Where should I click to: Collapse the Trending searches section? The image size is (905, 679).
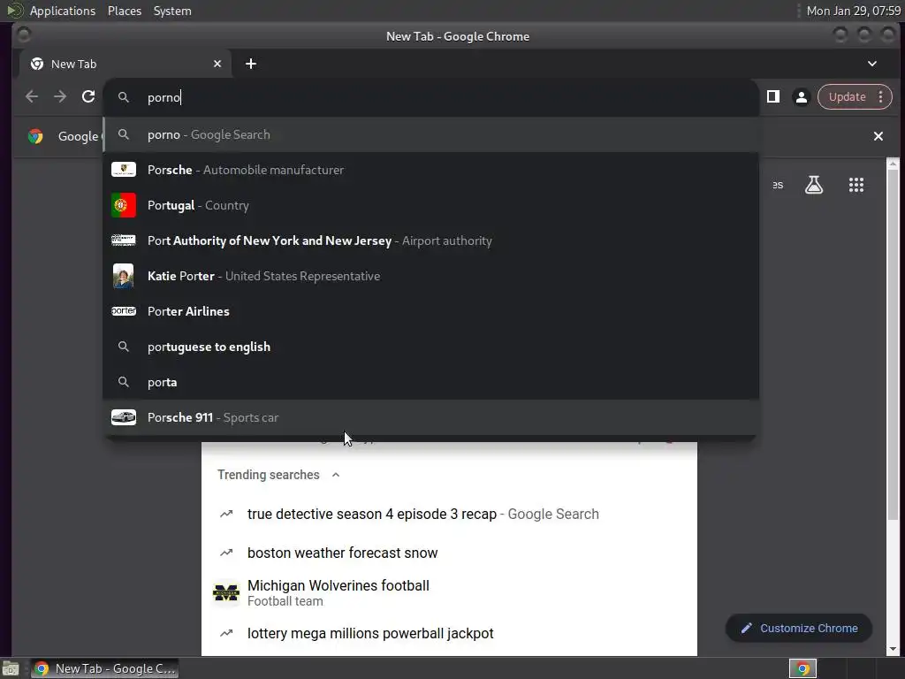click(336, 475)
